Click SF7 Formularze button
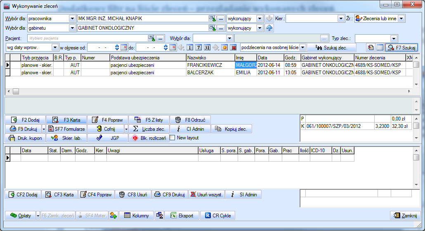 [x=67, y=129]
